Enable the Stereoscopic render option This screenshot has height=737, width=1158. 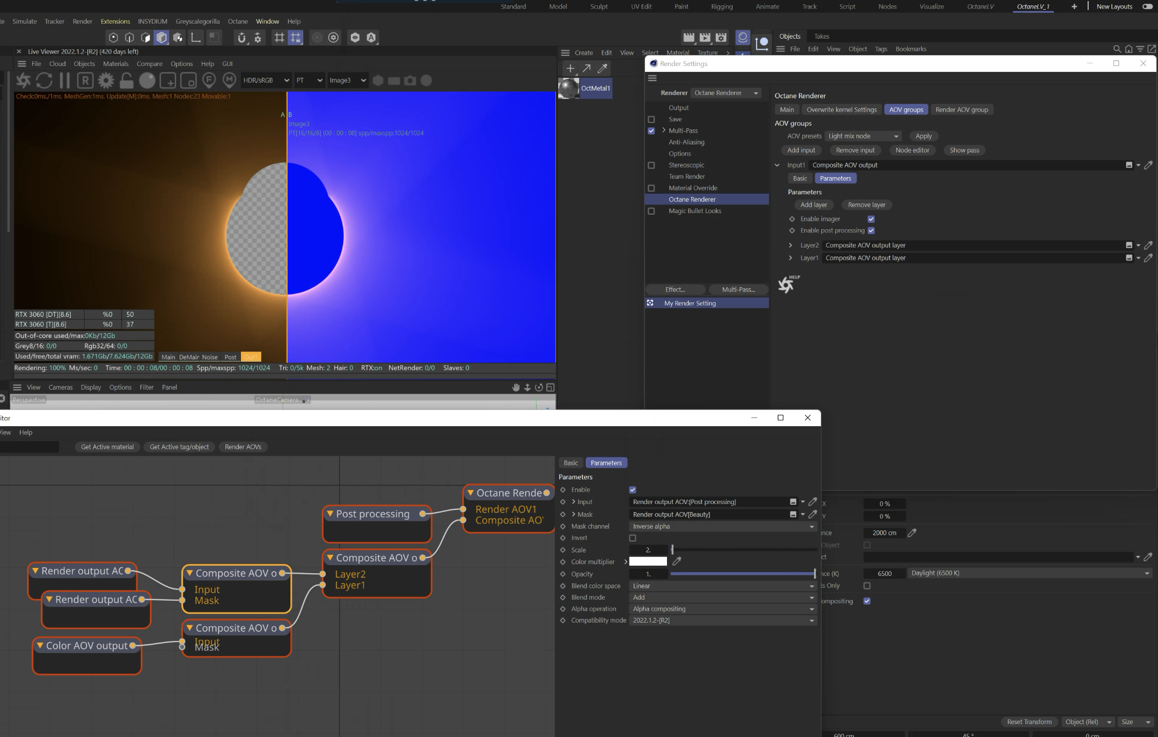click(651, 165)
